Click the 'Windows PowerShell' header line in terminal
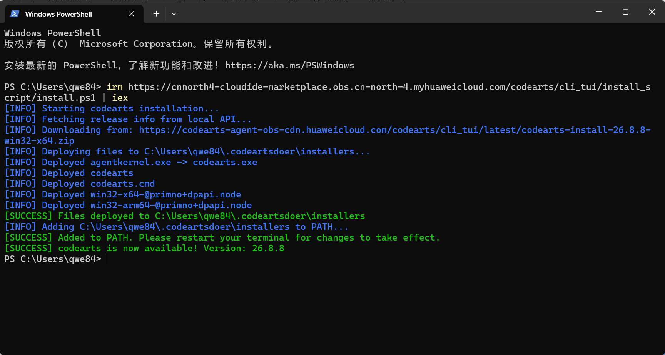 (x=53, y=33)
